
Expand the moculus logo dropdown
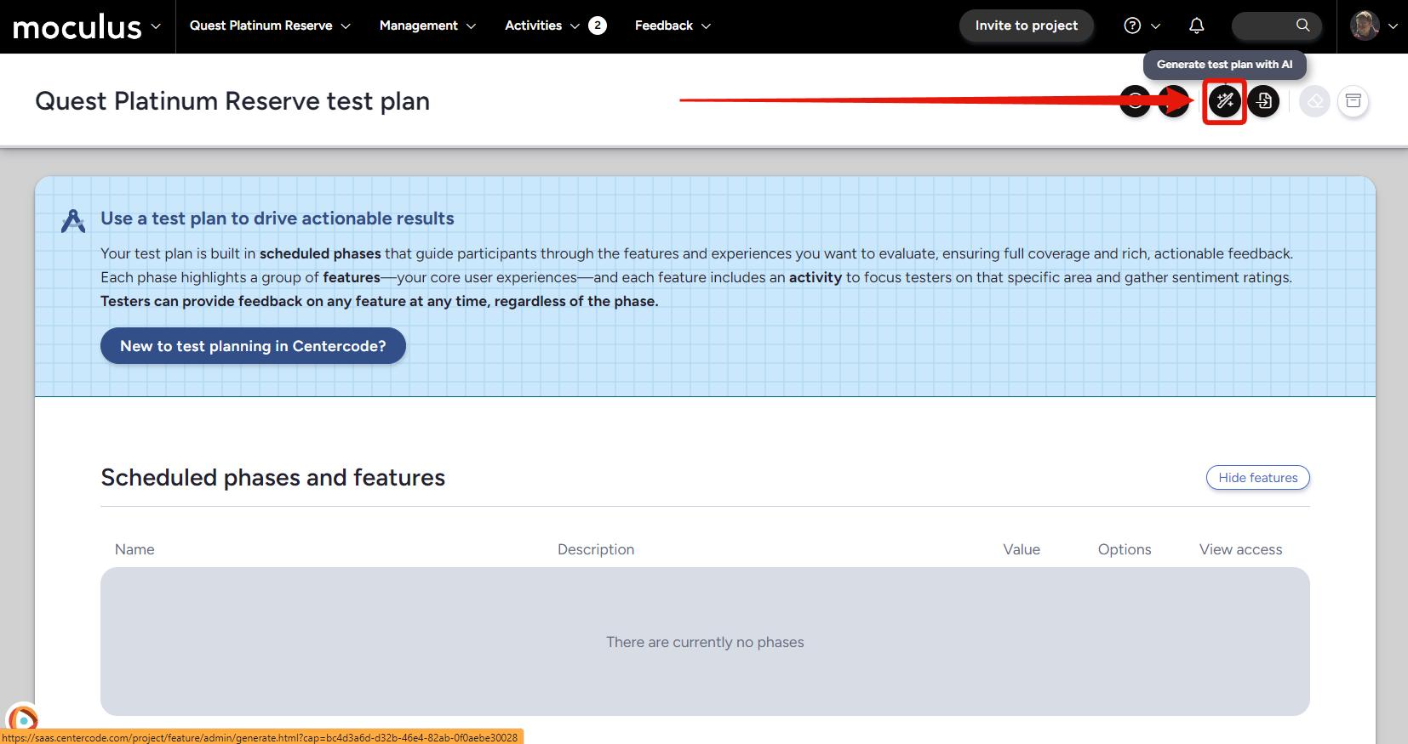pyautogui.click(x=156, y=26)
